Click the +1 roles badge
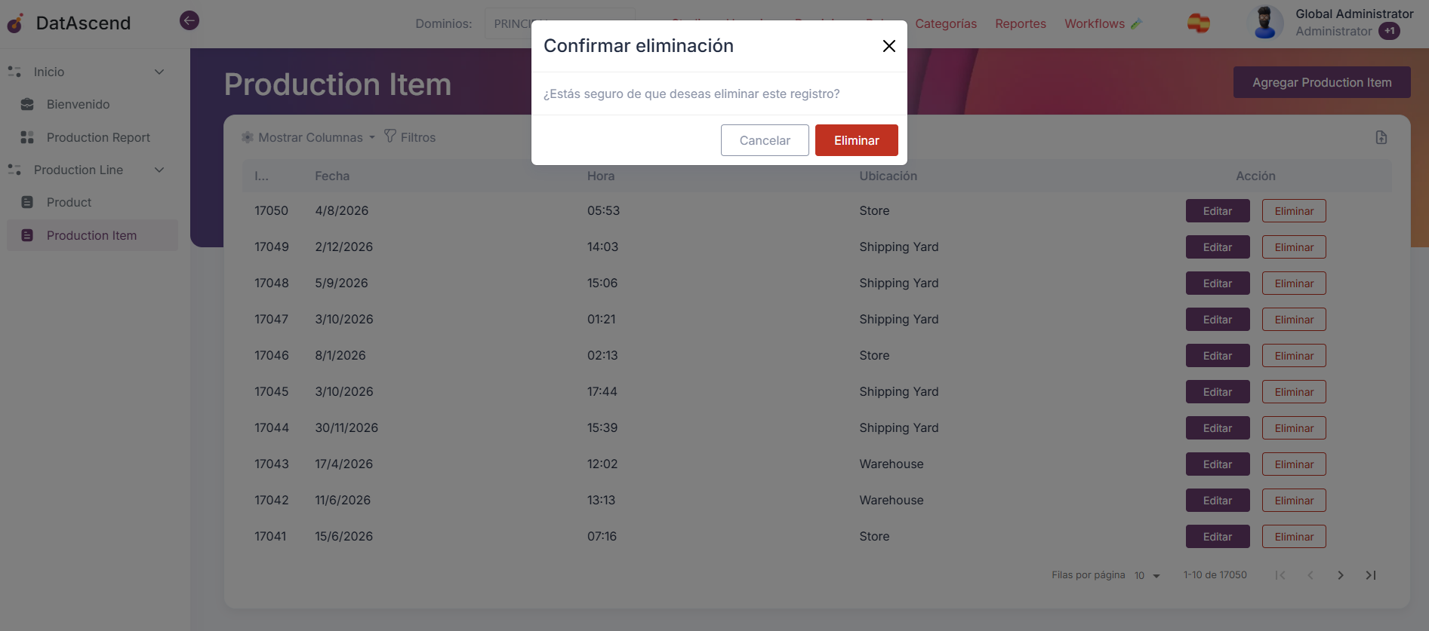The image size is (1429, 631). tap(1389, 31)
